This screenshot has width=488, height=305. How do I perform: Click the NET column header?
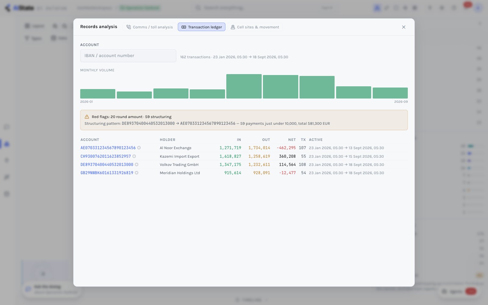(x=292, y=140)
